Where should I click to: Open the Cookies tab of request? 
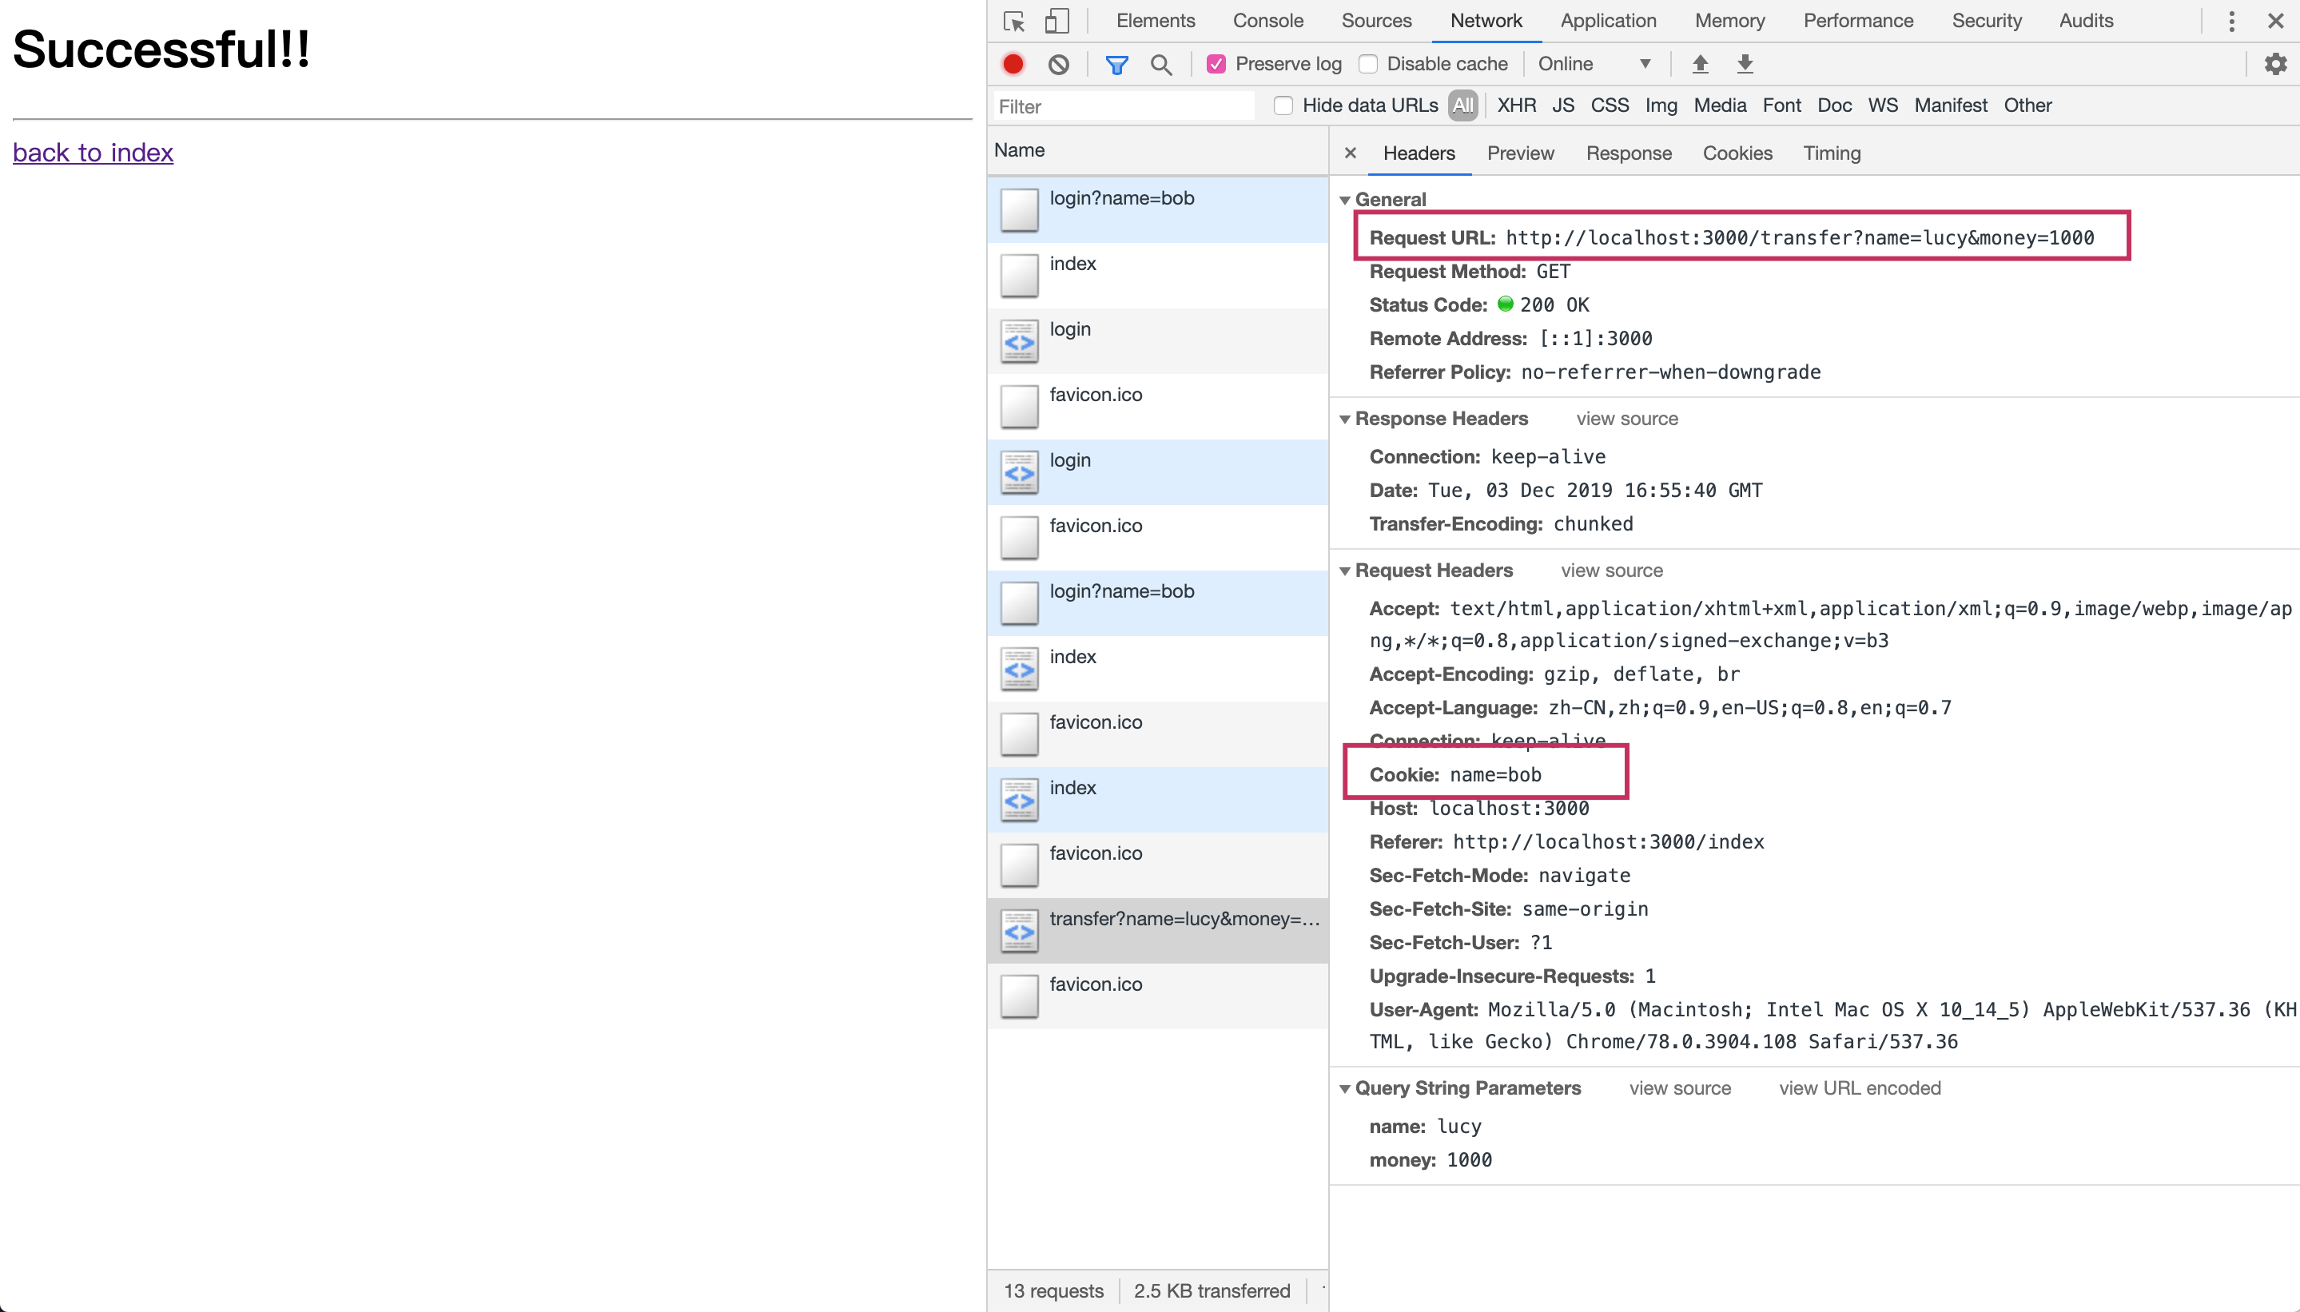pyautogui.click(x=1737, y=153)
